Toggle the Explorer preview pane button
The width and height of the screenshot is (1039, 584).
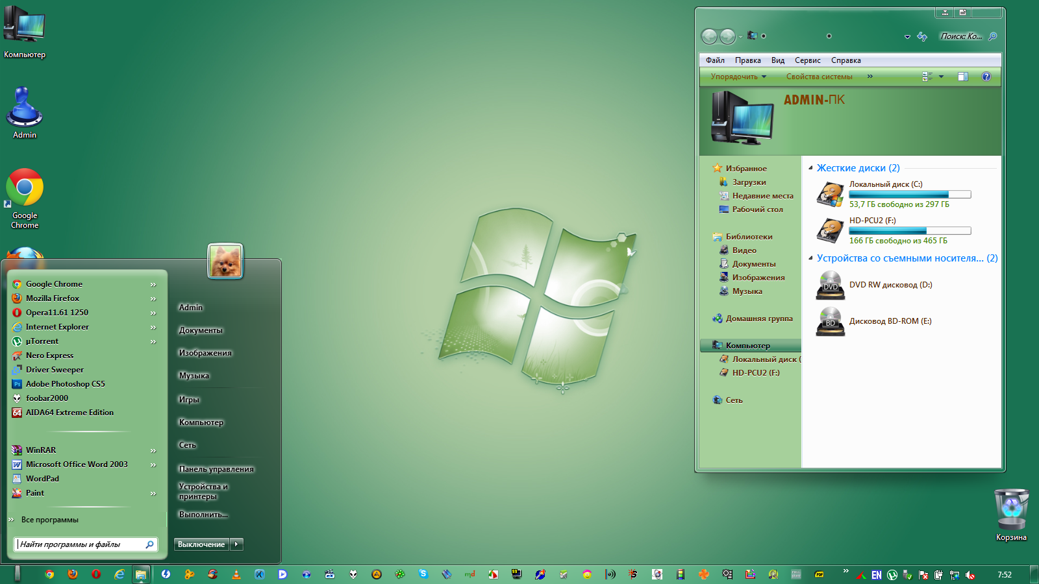(x=963, y=77)
